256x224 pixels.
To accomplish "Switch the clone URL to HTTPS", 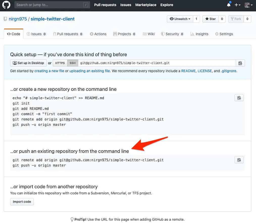I will coord(60,63).
